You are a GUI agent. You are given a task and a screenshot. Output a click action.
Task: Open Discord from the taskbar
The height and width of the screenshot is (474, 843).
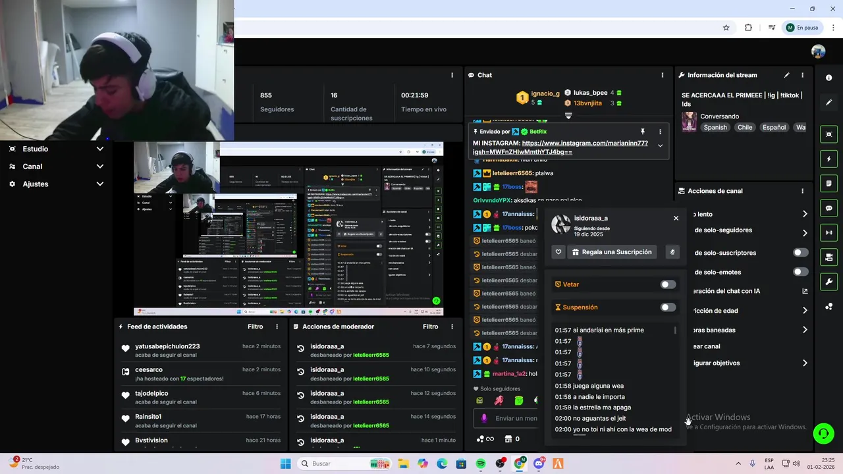[539, 463]
